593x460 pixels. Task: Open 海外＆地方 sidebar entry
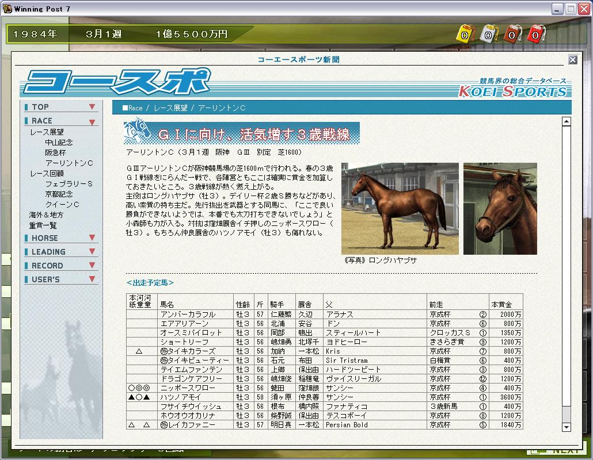(x=46, y=215)
